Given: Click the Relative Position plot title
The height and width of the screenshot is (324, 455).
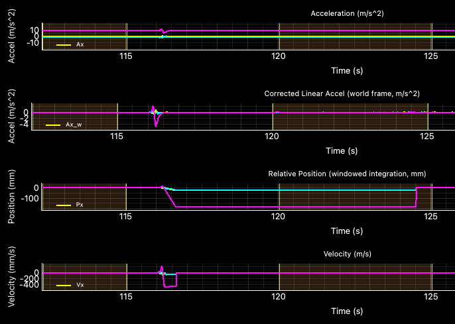Looking at the screenshot, I should [347, 174].
